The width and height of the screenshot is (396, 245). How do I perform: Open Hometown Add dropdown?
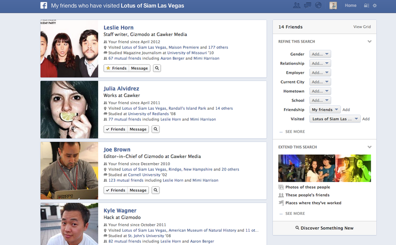(x=320, y=91)
